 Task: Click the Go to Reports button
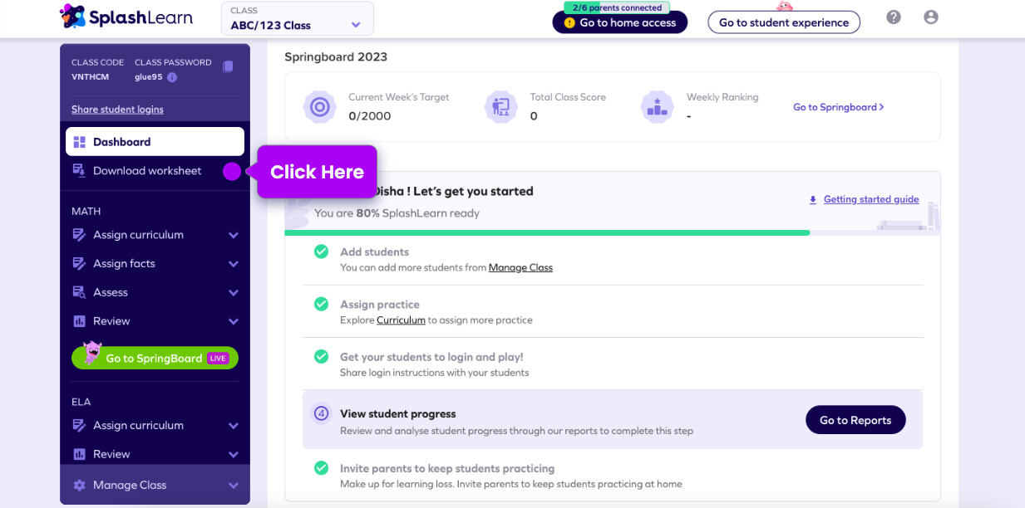pyautogui.click(x=855, y=420)
